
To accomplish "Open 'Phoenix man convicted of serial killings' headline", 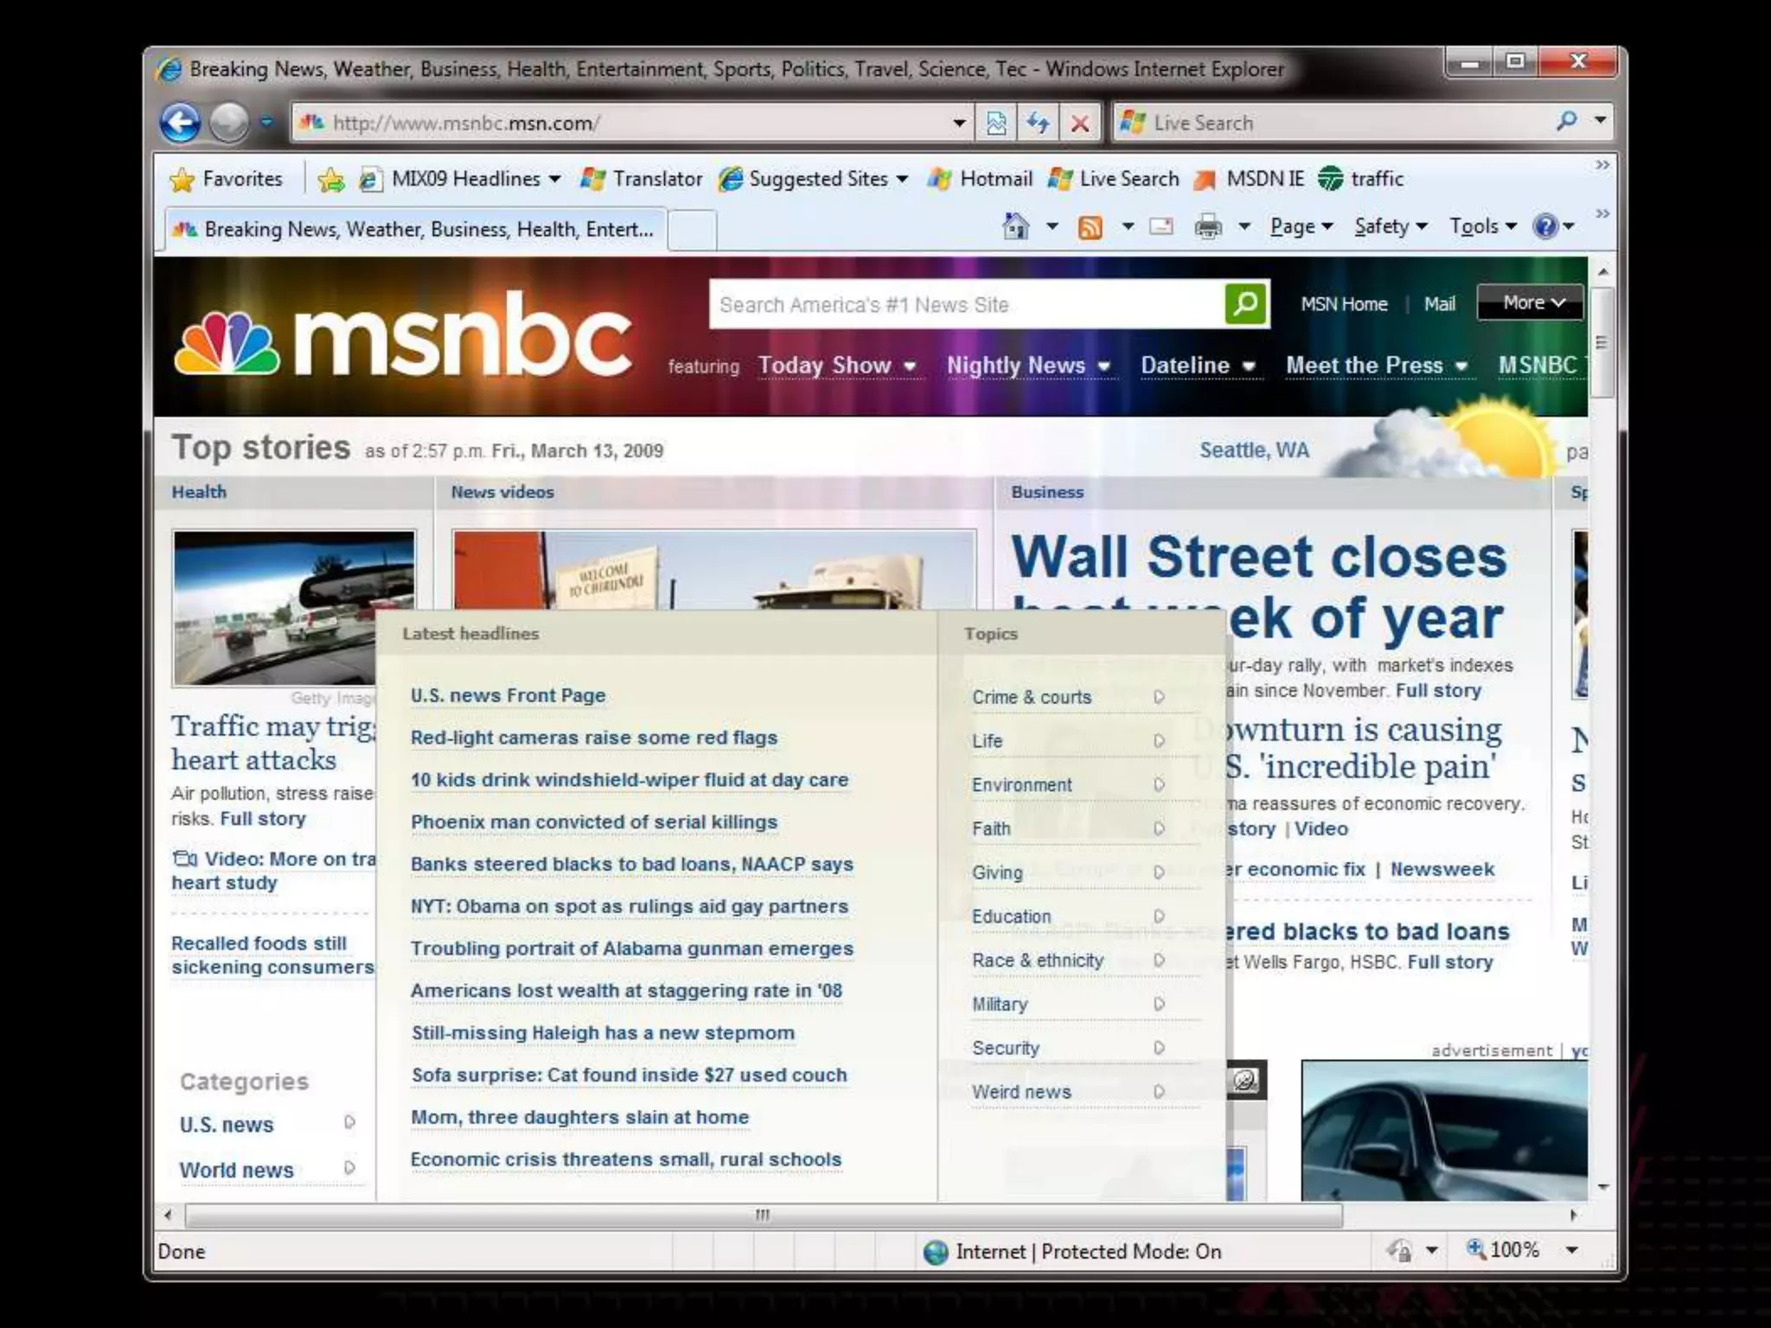I will [x=593, y=822].
